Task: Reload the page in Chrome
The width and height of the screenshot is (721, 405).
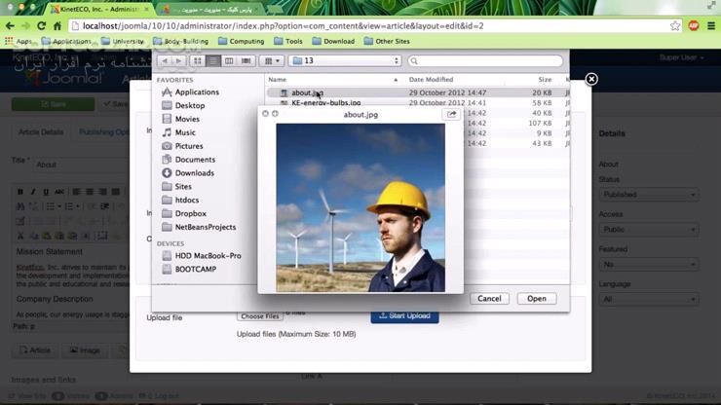Action: pyautogui.click(x=41, y=26)
